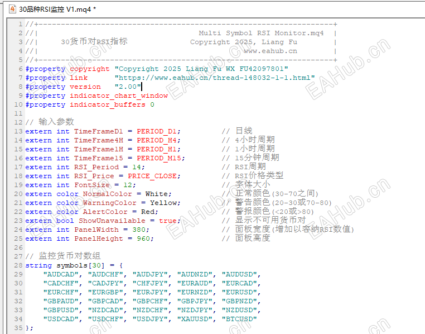425x334 pixels.
Task: Click the FontSize variable name
Action: (92, 185)
